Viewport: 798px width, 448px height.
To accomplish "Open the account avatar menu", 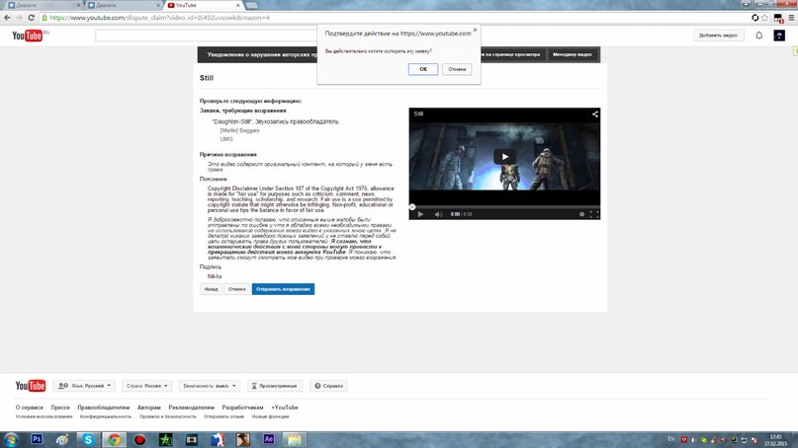I will click(x=779, y=36).
